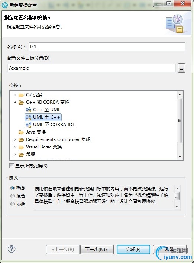Click the 完成(F) finish button
The image size is (194, 263).
tap(133, 249)
